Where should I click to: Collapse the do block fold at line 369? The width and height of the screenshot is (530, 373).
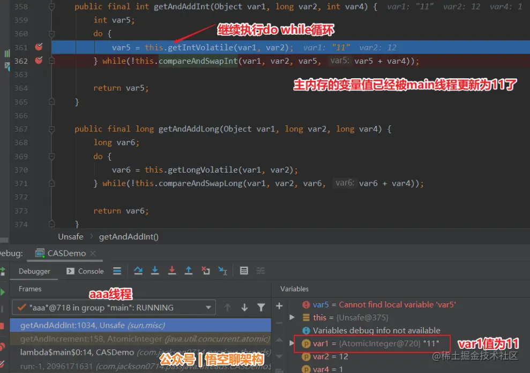click(x=52, y=156)
